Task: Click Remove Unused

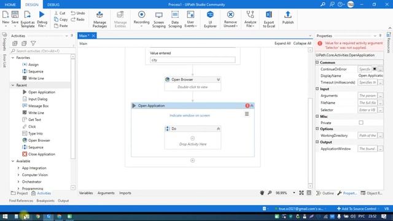Action: [230, 19]
